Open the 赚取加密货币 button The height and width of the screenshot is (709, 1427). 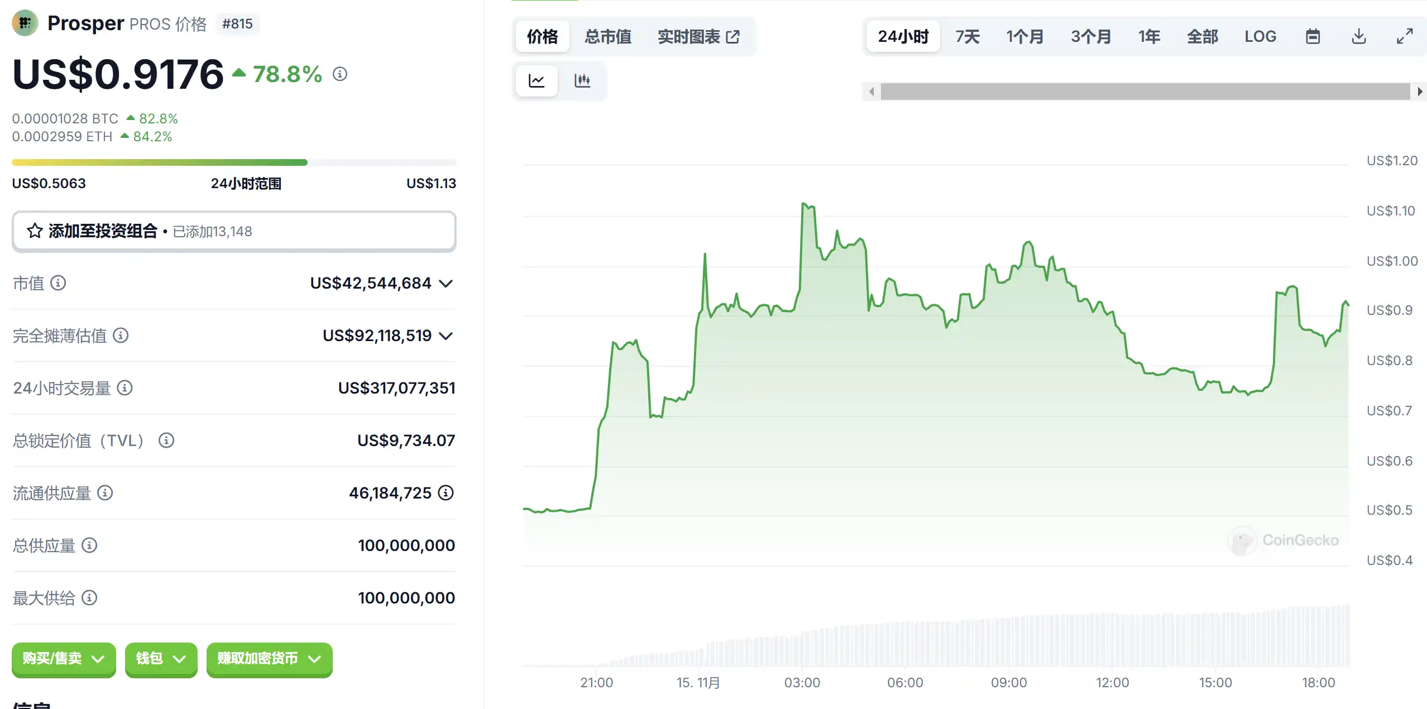click(269, 659)
